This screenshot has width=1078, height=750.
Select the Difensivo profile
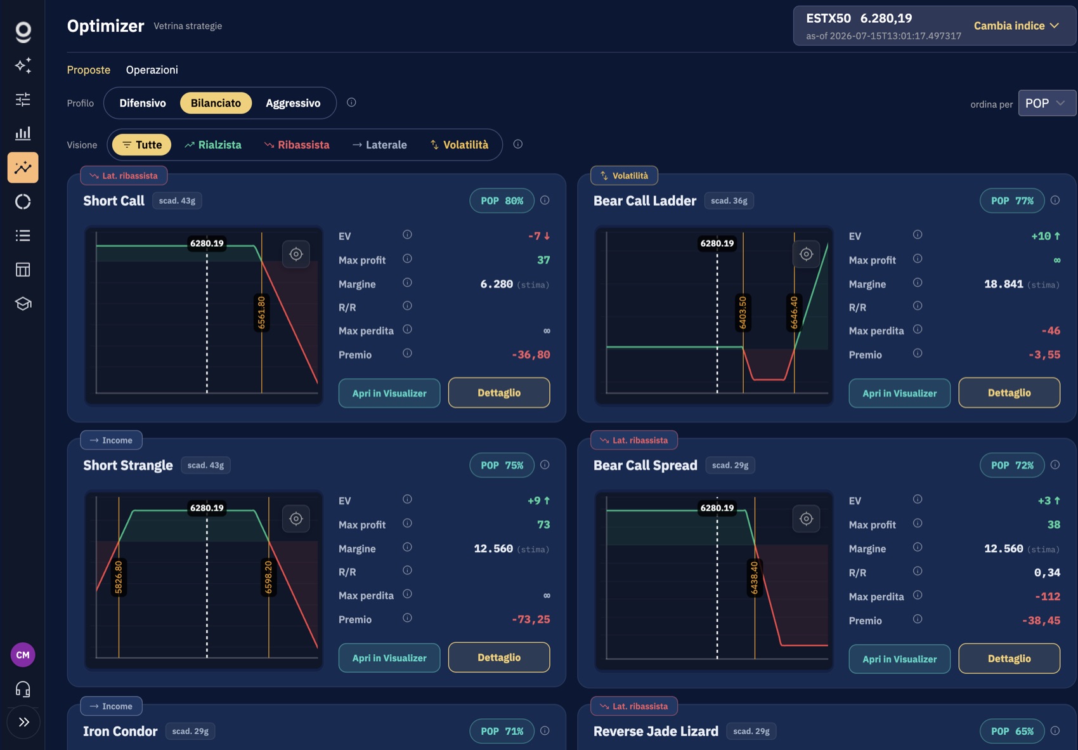(143, 103)
